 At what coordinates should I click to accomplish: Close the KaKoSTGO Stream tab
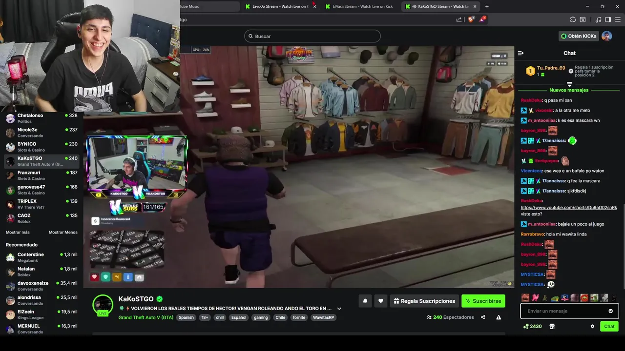click(x=475, y=6)
